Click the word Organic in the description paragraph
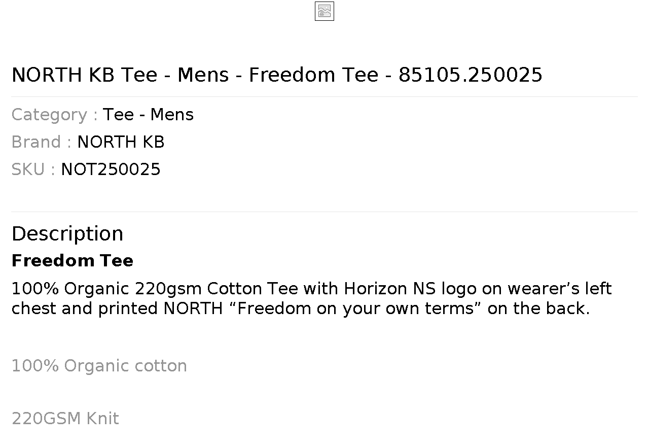 pos(97,289)
